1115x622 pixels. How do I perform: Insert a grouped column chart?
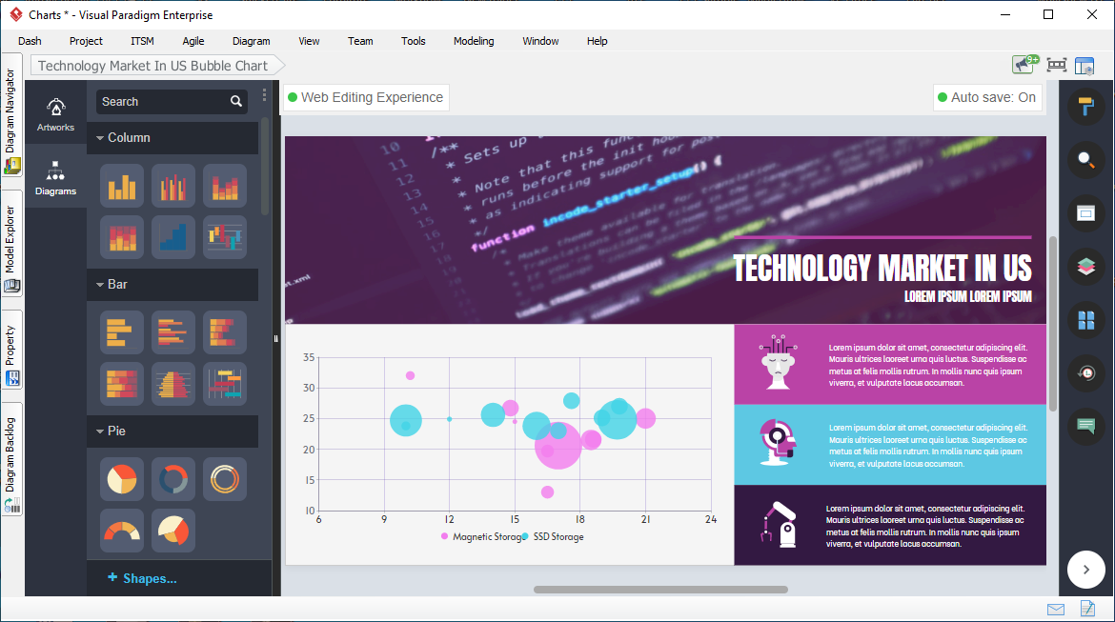tap(172, 186)
